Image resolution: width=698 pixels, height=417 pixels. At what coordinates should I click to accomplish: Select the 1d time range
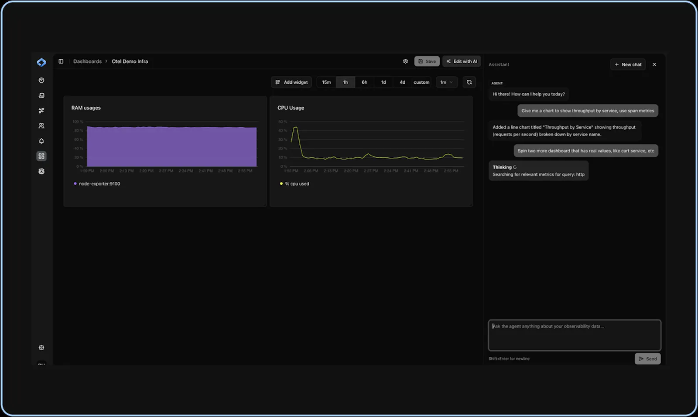pos(383,82)
